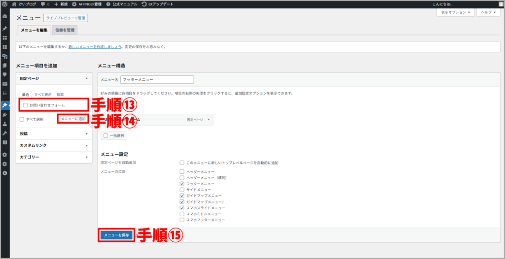Open the Dashboard sidebar icon
505x259 pixels.
pos(5,16)
